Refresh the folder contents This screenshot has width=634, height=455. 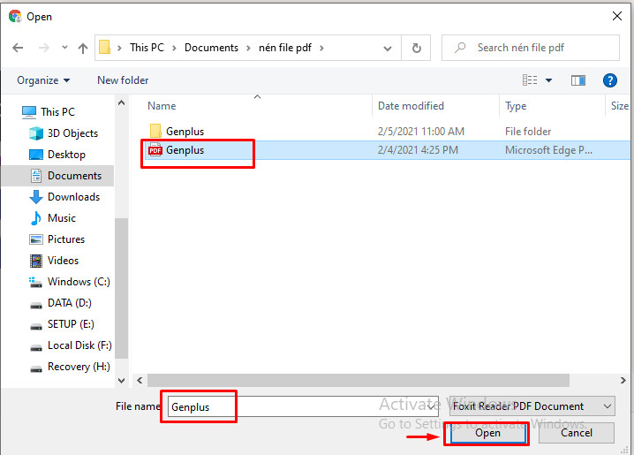tap(416, 48)
